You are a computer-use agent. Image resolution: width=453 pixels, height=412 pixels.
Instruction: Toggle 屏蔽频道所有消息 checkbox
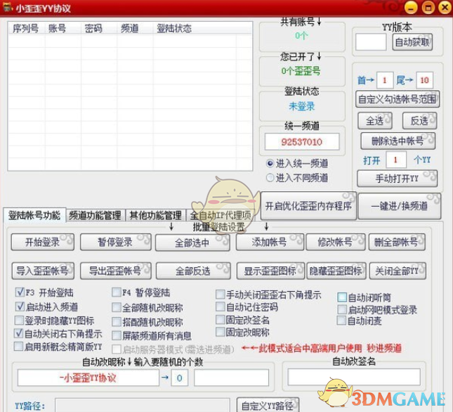(x=117, y=335)
